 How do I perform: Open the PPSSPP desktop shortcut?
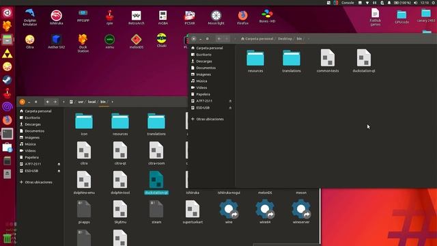83,16
